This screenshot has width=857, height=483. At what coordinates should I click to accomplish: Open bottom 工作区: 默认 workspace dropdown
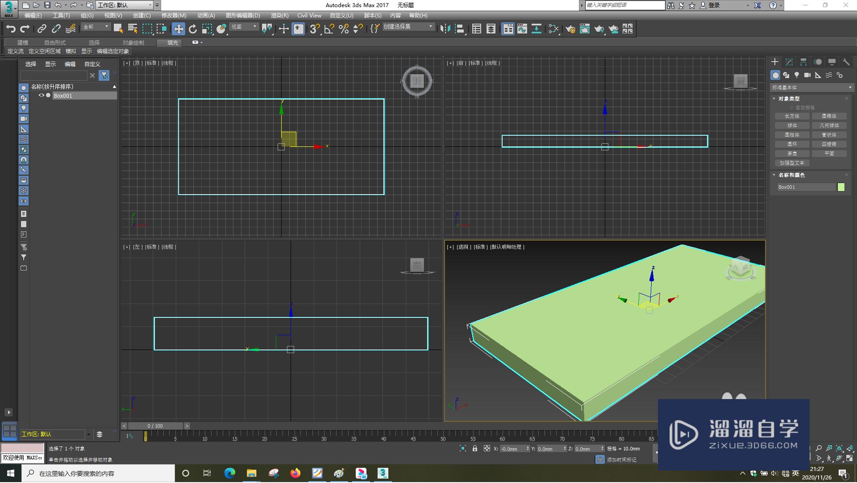click(x=56, y=434)
